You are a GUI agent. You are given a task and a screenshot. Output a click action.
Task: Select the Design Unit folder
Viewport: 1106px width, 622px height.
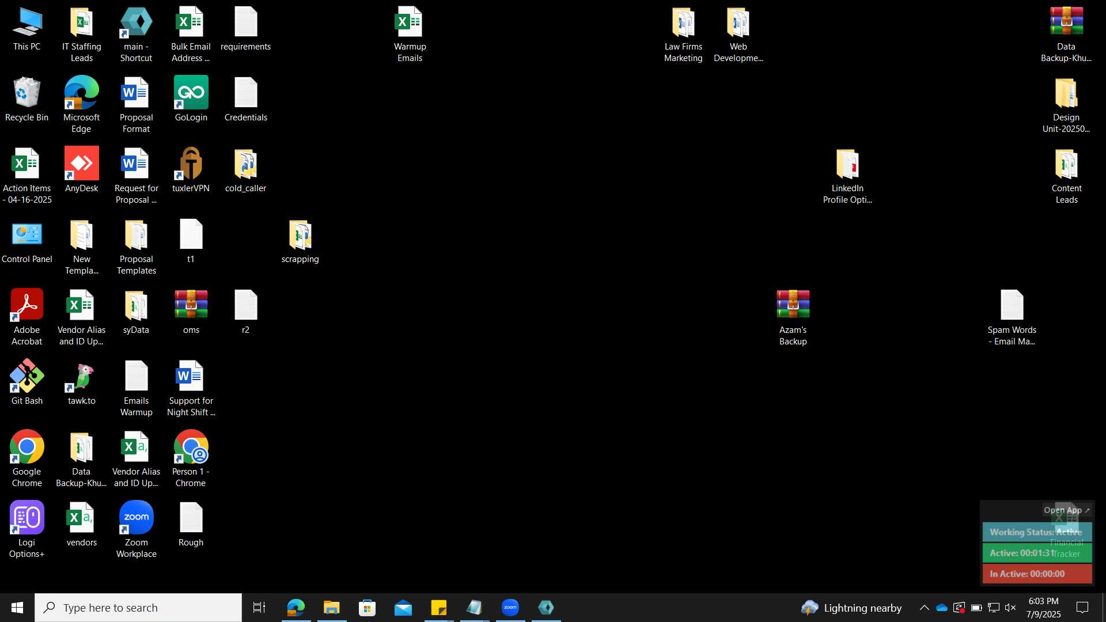(x=1066, y=105)
